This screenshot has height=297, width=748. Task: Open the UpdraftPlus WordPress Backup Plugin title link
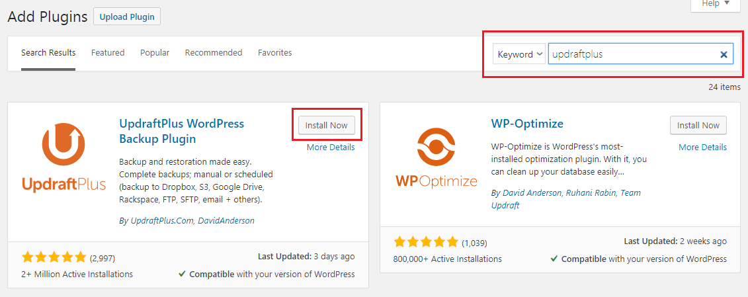tap(181, 132)
